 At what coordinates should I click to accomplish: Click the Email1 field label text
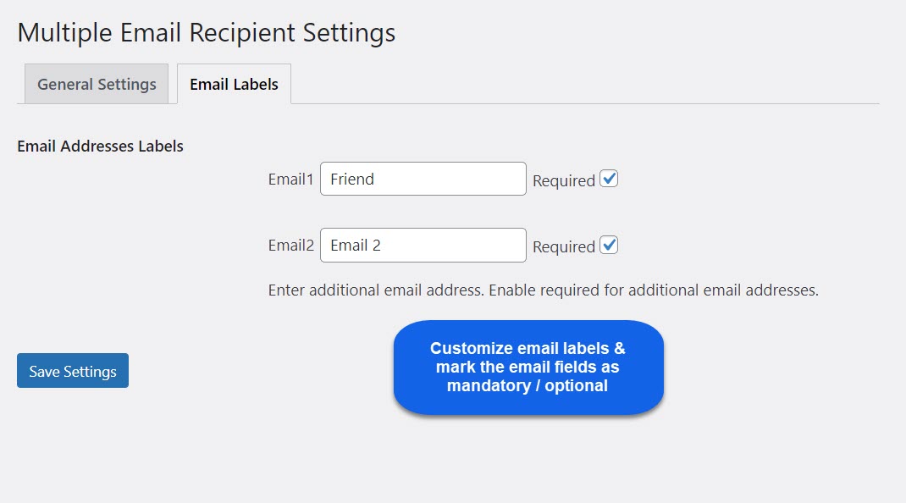tap(290, 179)
